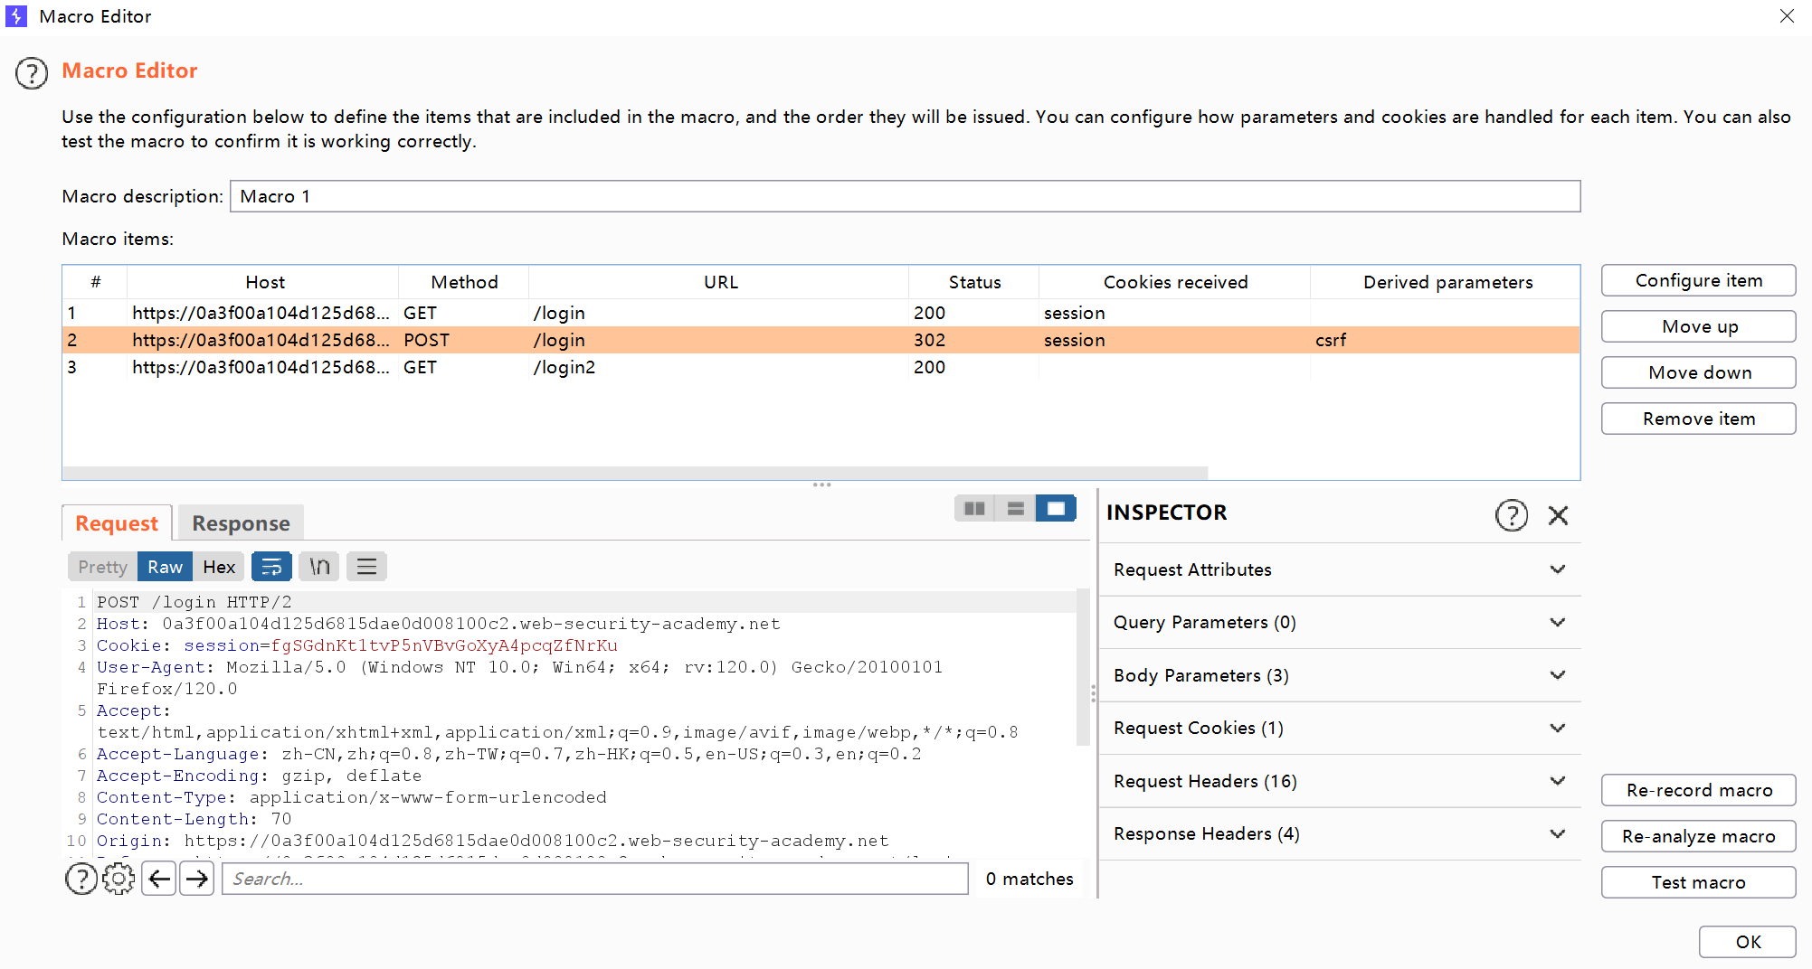Screen dimensions: 1812x969
Task: Click Remove item button
Action: (x=1698, y=419)
